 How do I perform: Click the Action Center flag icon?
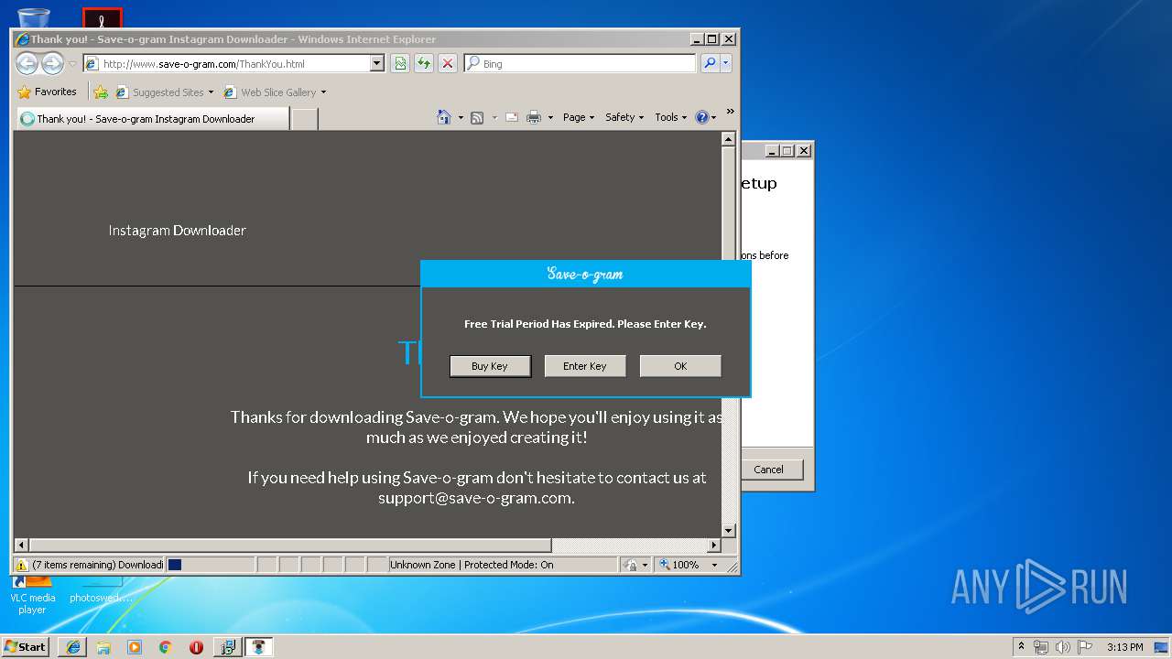(x=1085, y=647)
